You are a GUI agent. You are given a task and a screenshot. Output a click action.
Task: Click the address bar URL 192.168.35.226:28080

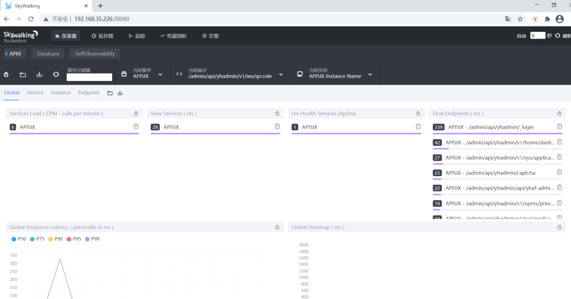pyautogui.click(x=102, y=19)
